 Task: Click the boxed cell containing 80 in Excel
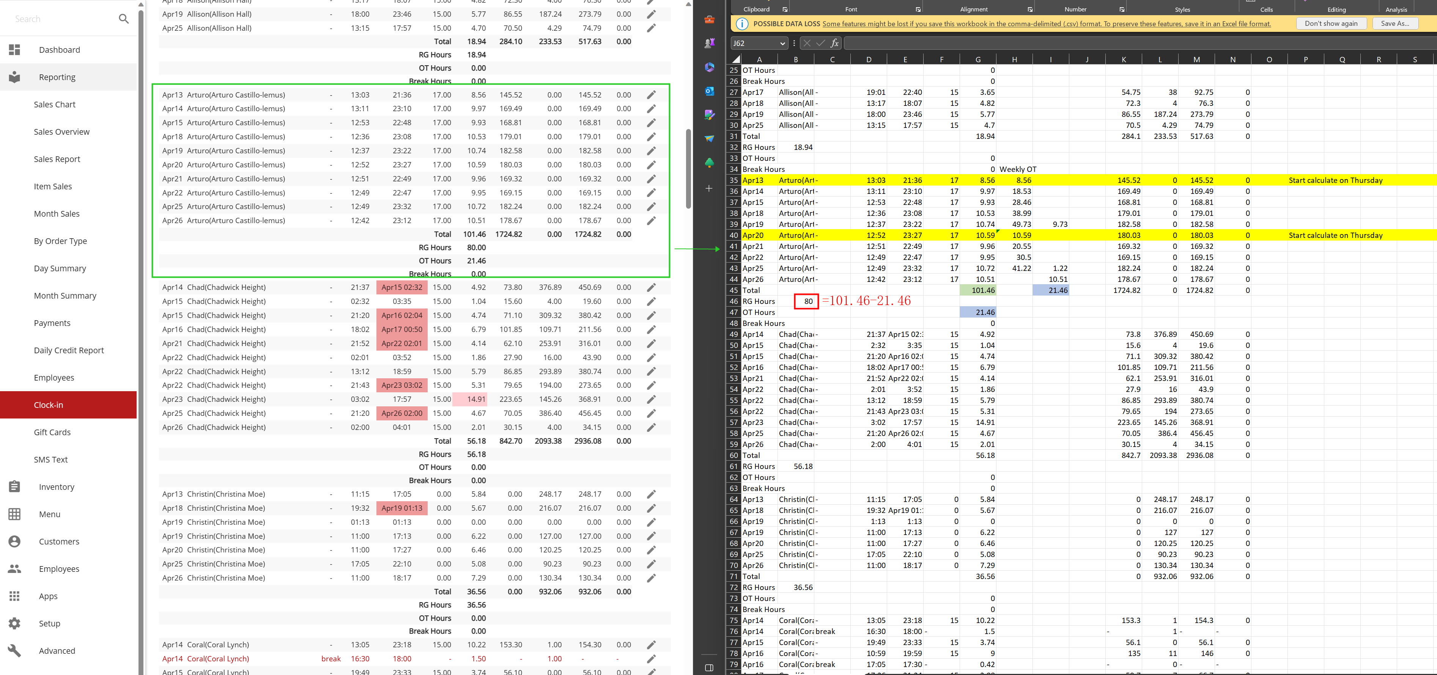807,301
